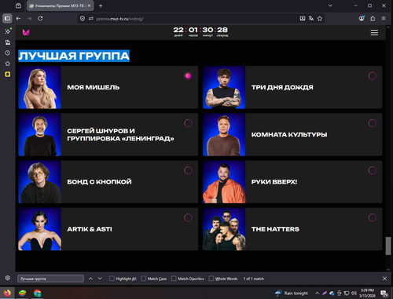Viewport: 393px width, 299px height.
Task: Click the Бонд с кнопкой artist photo
Action: coord(40,182)
